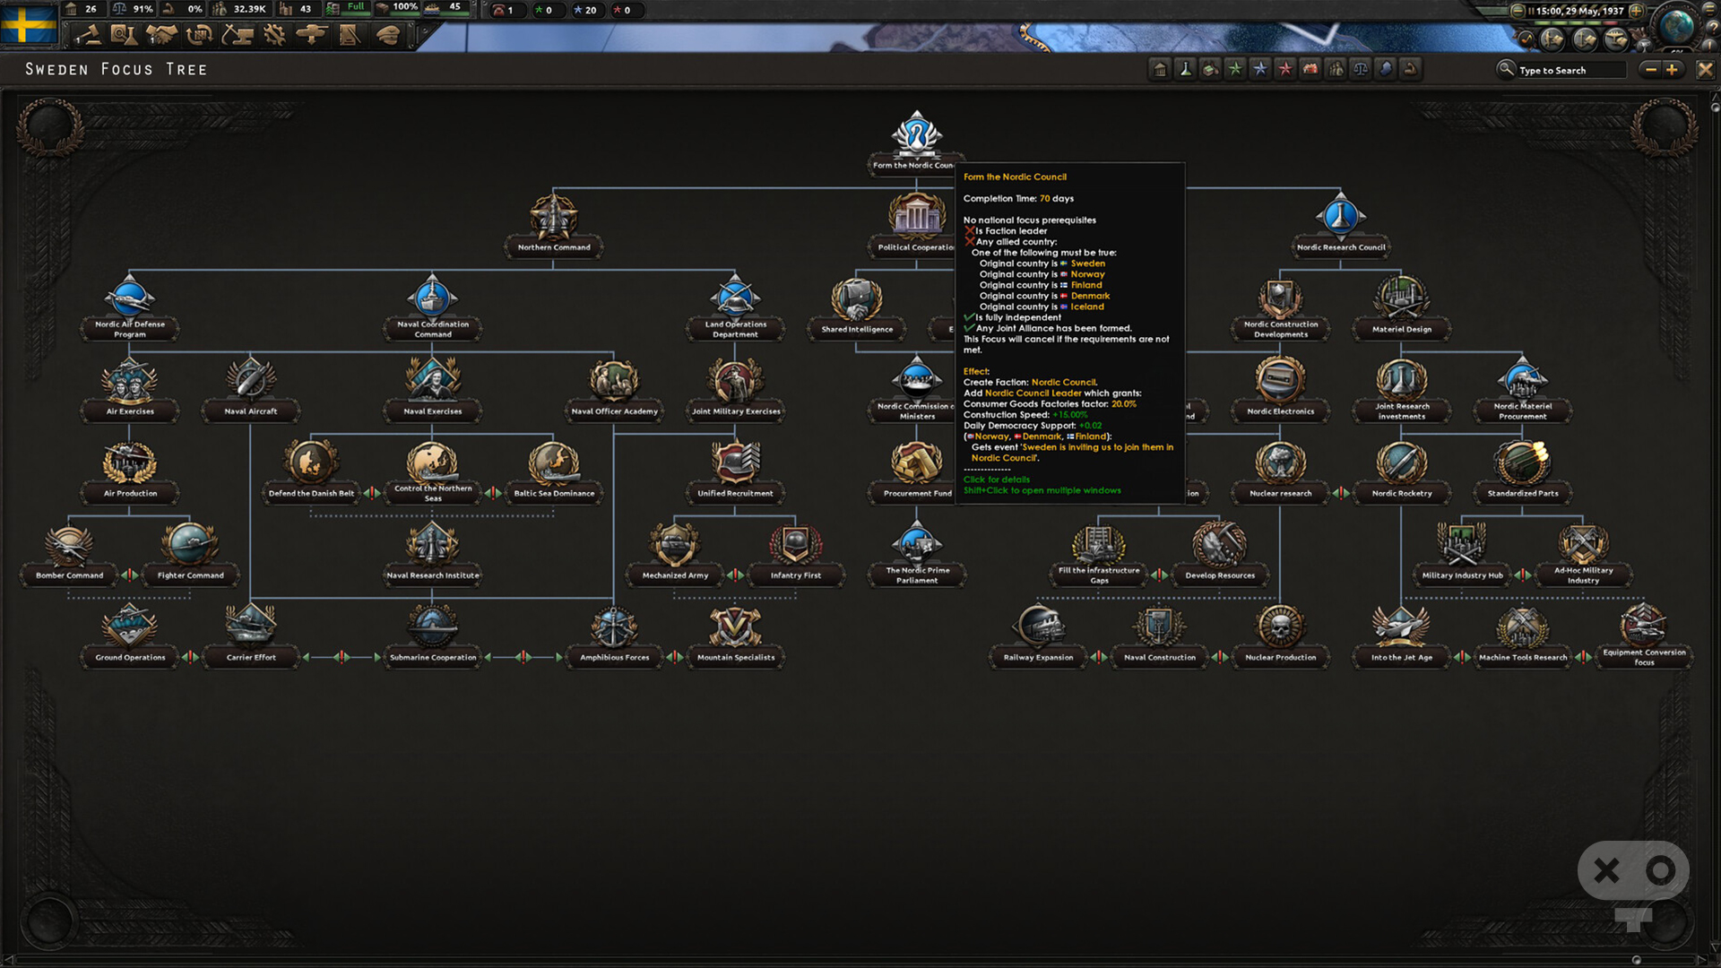The height and width of the screenshot is (968, 1721).
Task: Select the Railway Expansion focus icon
Action: (x=1038, y=626)
